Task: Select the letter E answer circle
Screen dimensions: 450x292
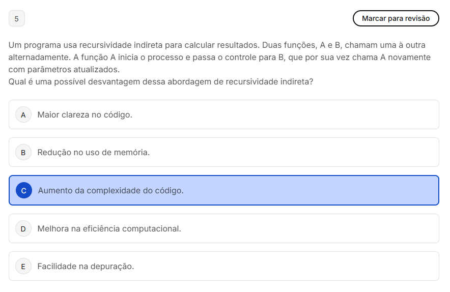Action: [23, 266]
